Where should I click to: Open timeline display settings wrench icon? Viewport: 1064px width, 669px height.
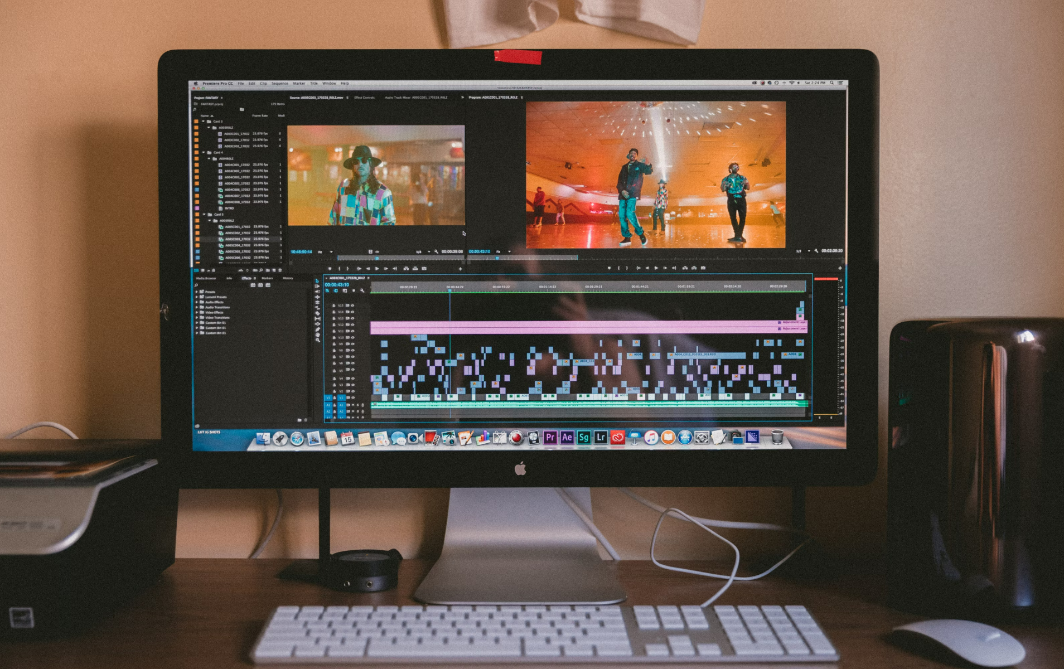(362, 290)
